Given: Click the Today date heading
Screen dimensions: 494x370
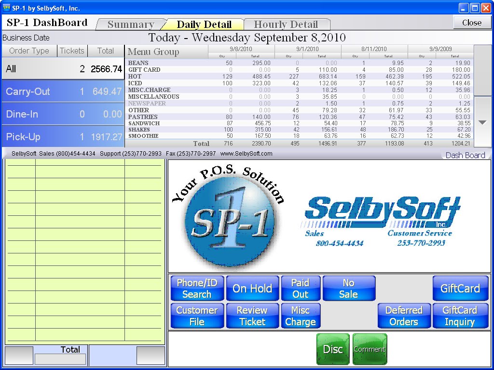Looking at the screenshot, I should click(x=247, y=38).
